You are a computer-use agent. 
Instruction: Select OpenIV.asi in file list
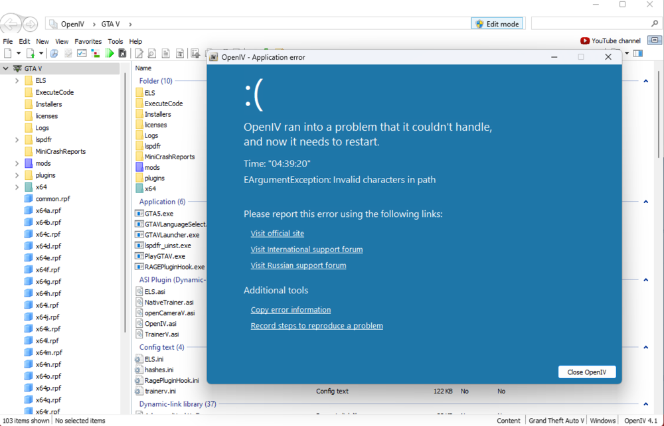click(x=161, y=324)
